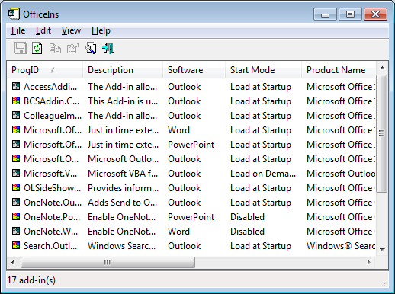Minimize the OfficeIns window
This screenshot has height=294, width=395.
tap(325, 14)
